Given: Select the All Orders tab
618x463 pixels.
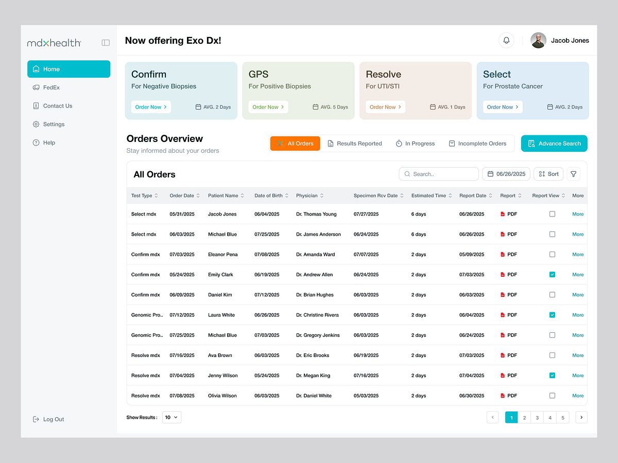Looking at the screenshot, I should click(x=295, y=144).
